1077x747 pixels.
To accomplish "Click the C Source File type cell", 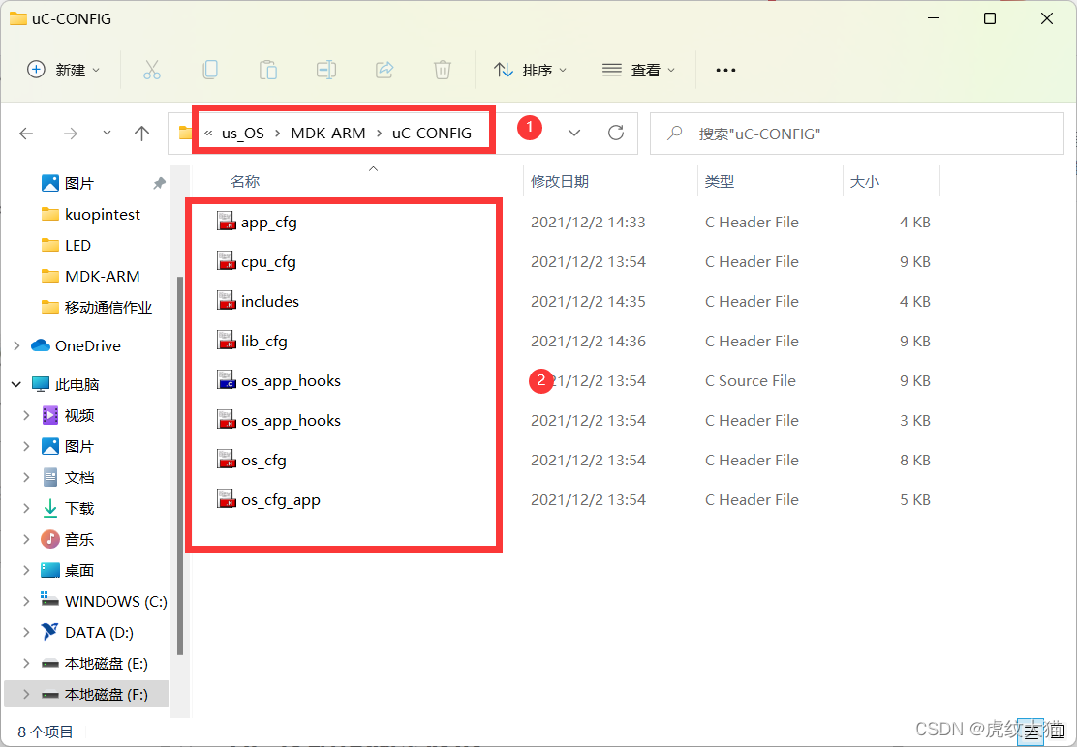I will (x=750, y=380).
